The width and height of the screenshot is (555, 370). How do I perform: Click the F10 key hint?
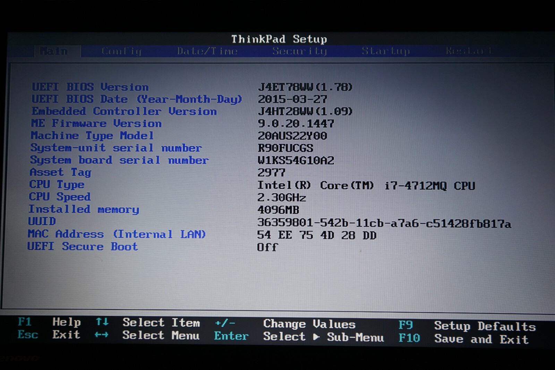409,338
